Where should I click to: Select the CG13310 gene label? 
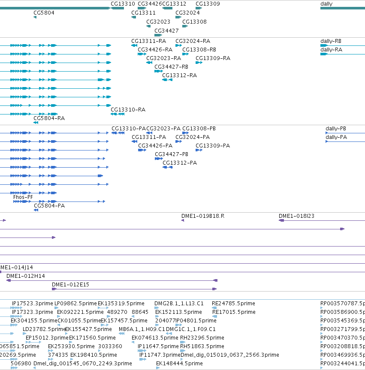pyautogui.click(x=123, y=4)
